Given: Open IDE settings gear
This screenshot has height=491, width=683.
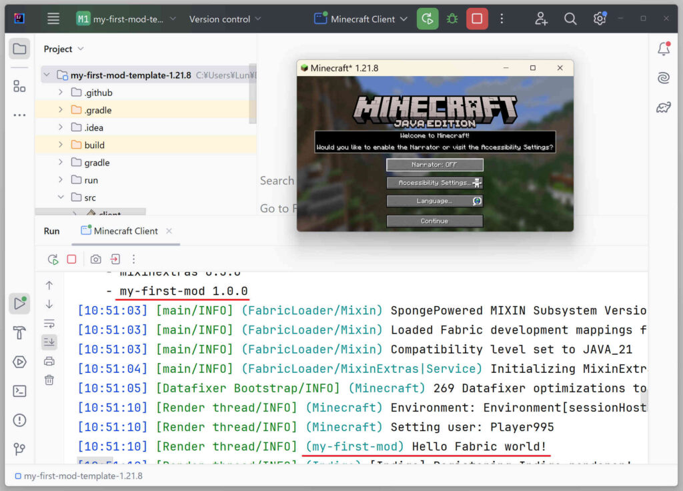Looking at the screenshot, I should pos(600,19).
